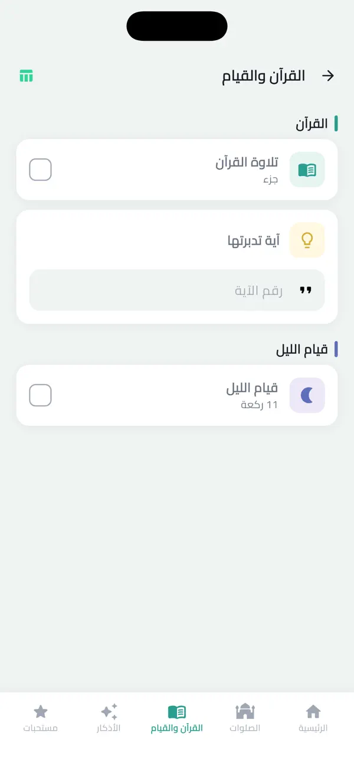
Task: Open the grid view icon at top left
Action: tap(27, 76)
